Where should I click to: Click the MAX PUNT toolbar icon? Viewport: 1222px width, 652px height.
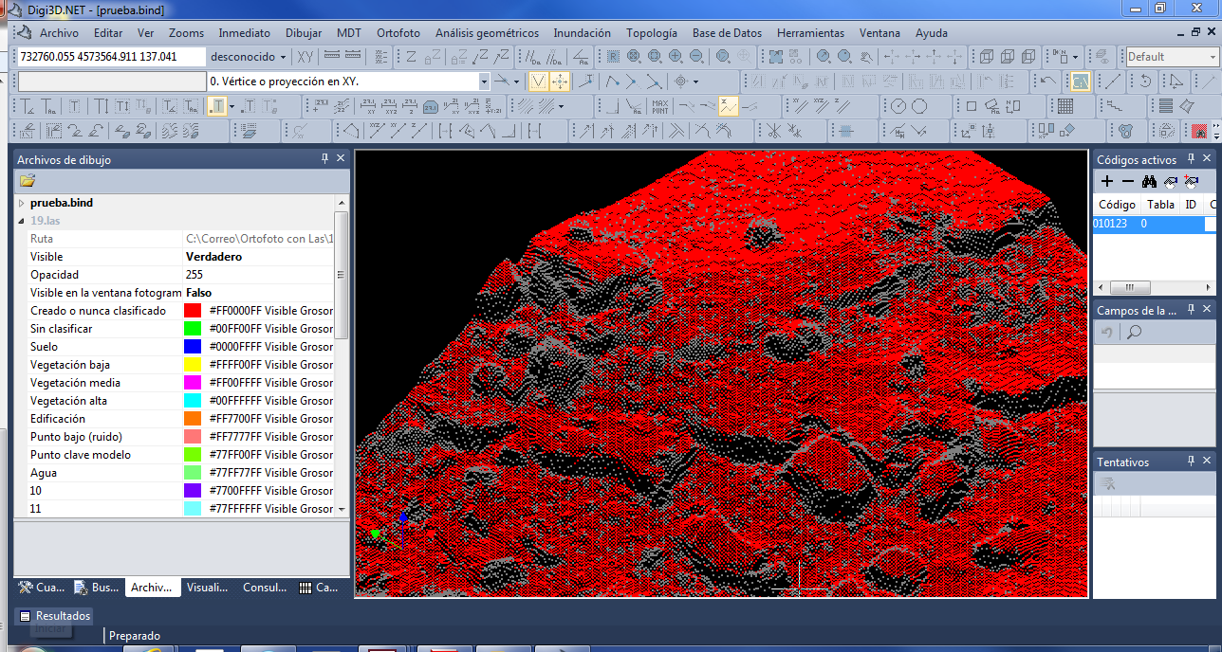tap(659, 106)
